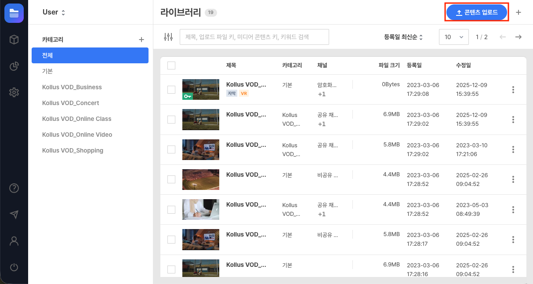Open the statistics pie chart sidebar icon

pos(14,65)
